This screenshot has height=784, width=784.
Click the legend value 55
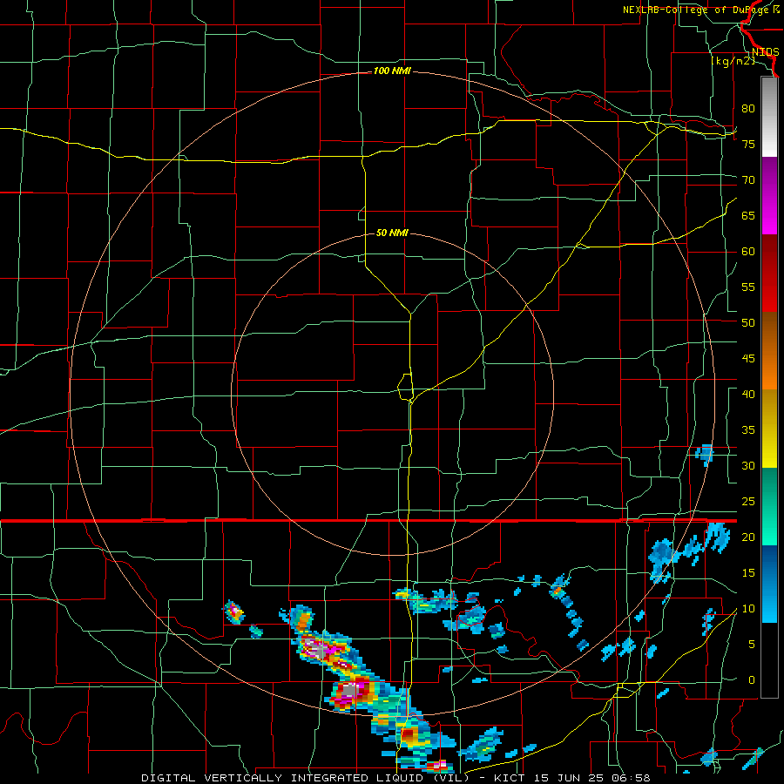coord(748,287)
